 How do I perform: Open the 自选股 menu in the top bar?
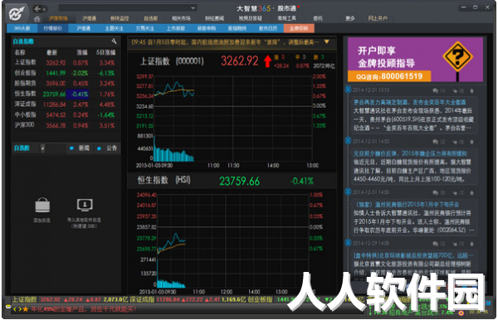click(151, 18)
